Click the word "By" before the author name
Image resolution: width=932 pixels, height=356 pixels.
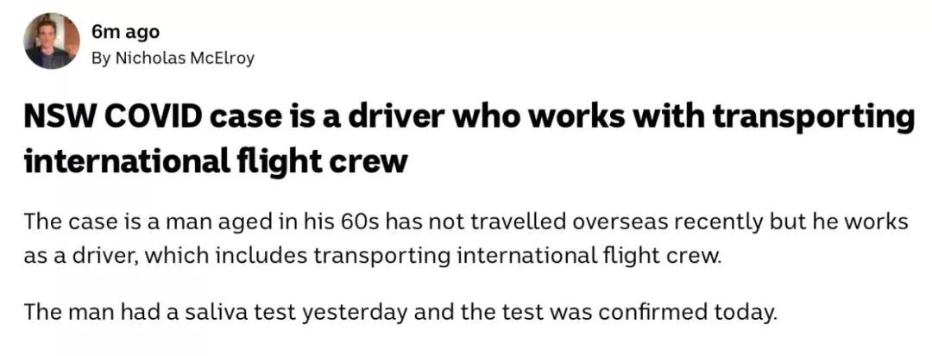click(x=100, y=59)
